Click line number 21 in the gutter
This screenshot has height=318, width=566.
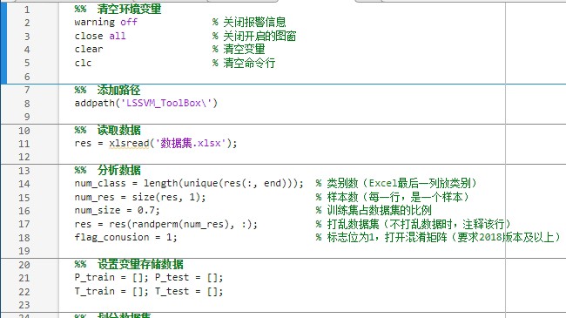coord(24,278)
